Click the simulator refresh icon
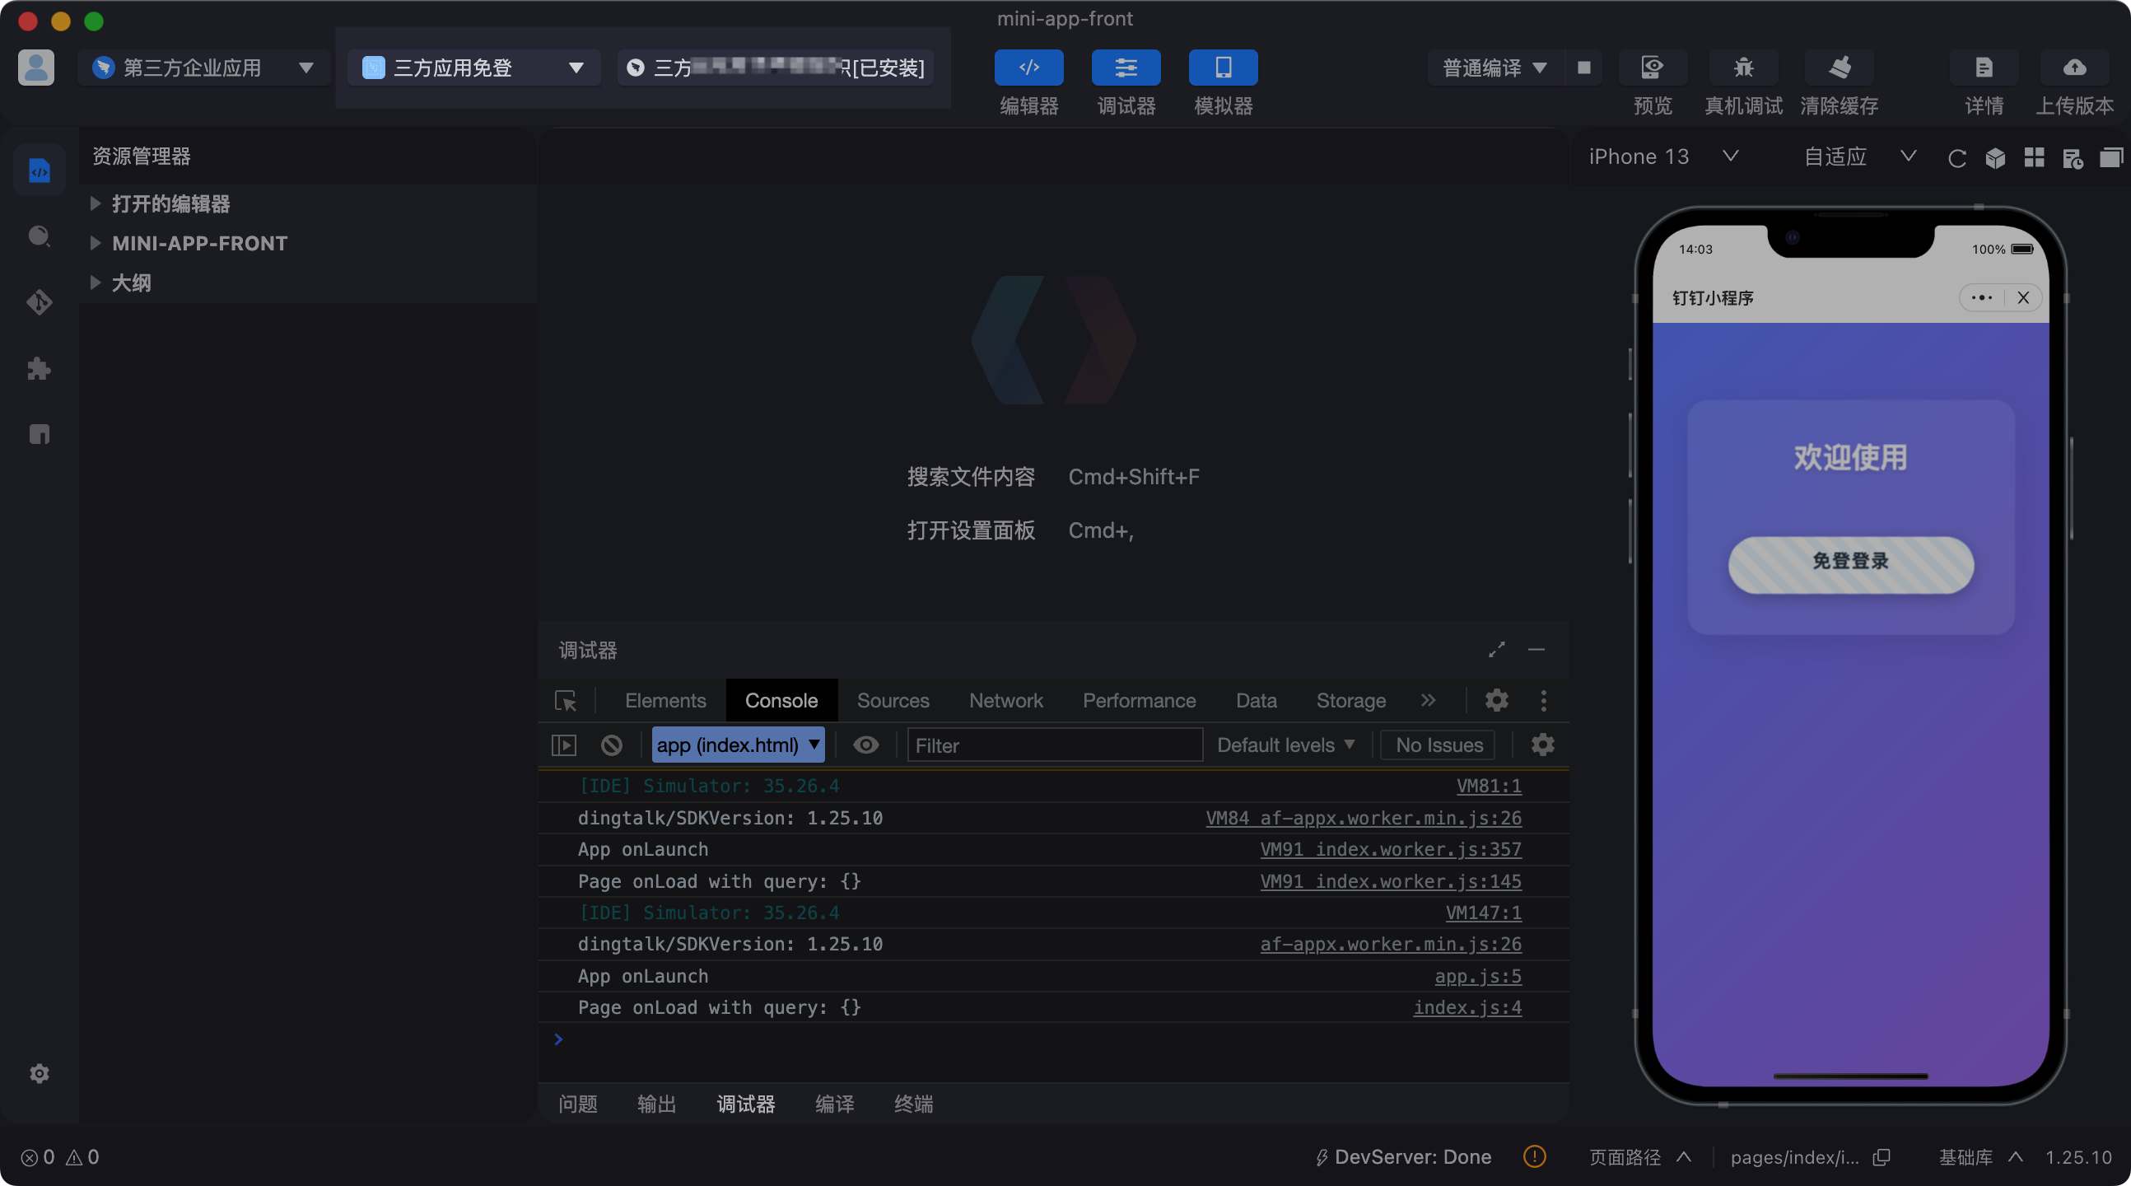Viewport: 2131px width, 1186px height. coord(1956,158)
